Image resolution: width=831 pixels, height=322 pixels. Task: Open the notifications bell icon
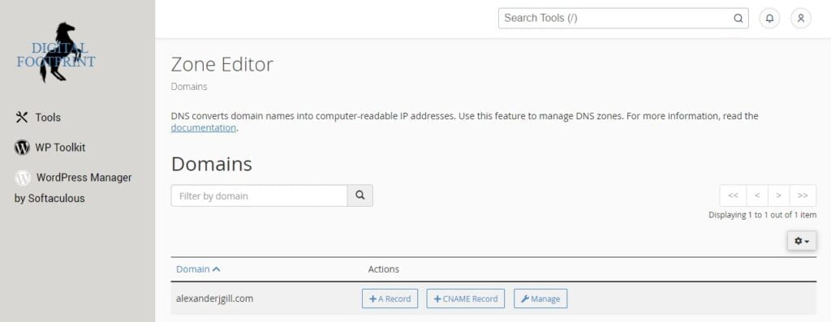(769, 18)
